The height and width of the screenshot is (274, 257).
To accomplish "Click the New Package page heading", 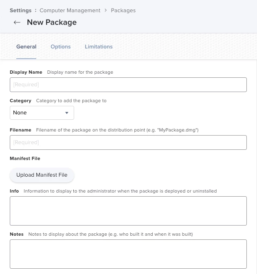I will click(52, 22).
